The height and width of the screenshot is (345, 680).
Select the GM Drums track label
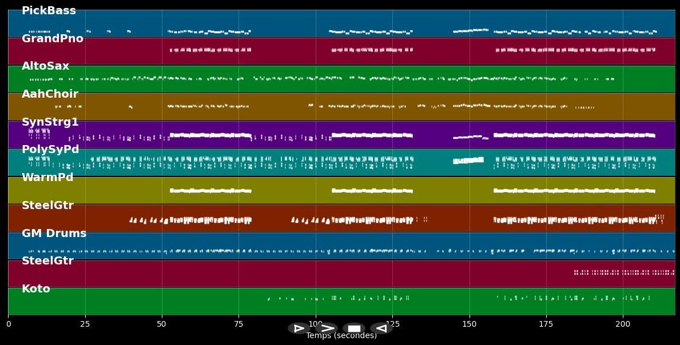(x=54, y=234)
